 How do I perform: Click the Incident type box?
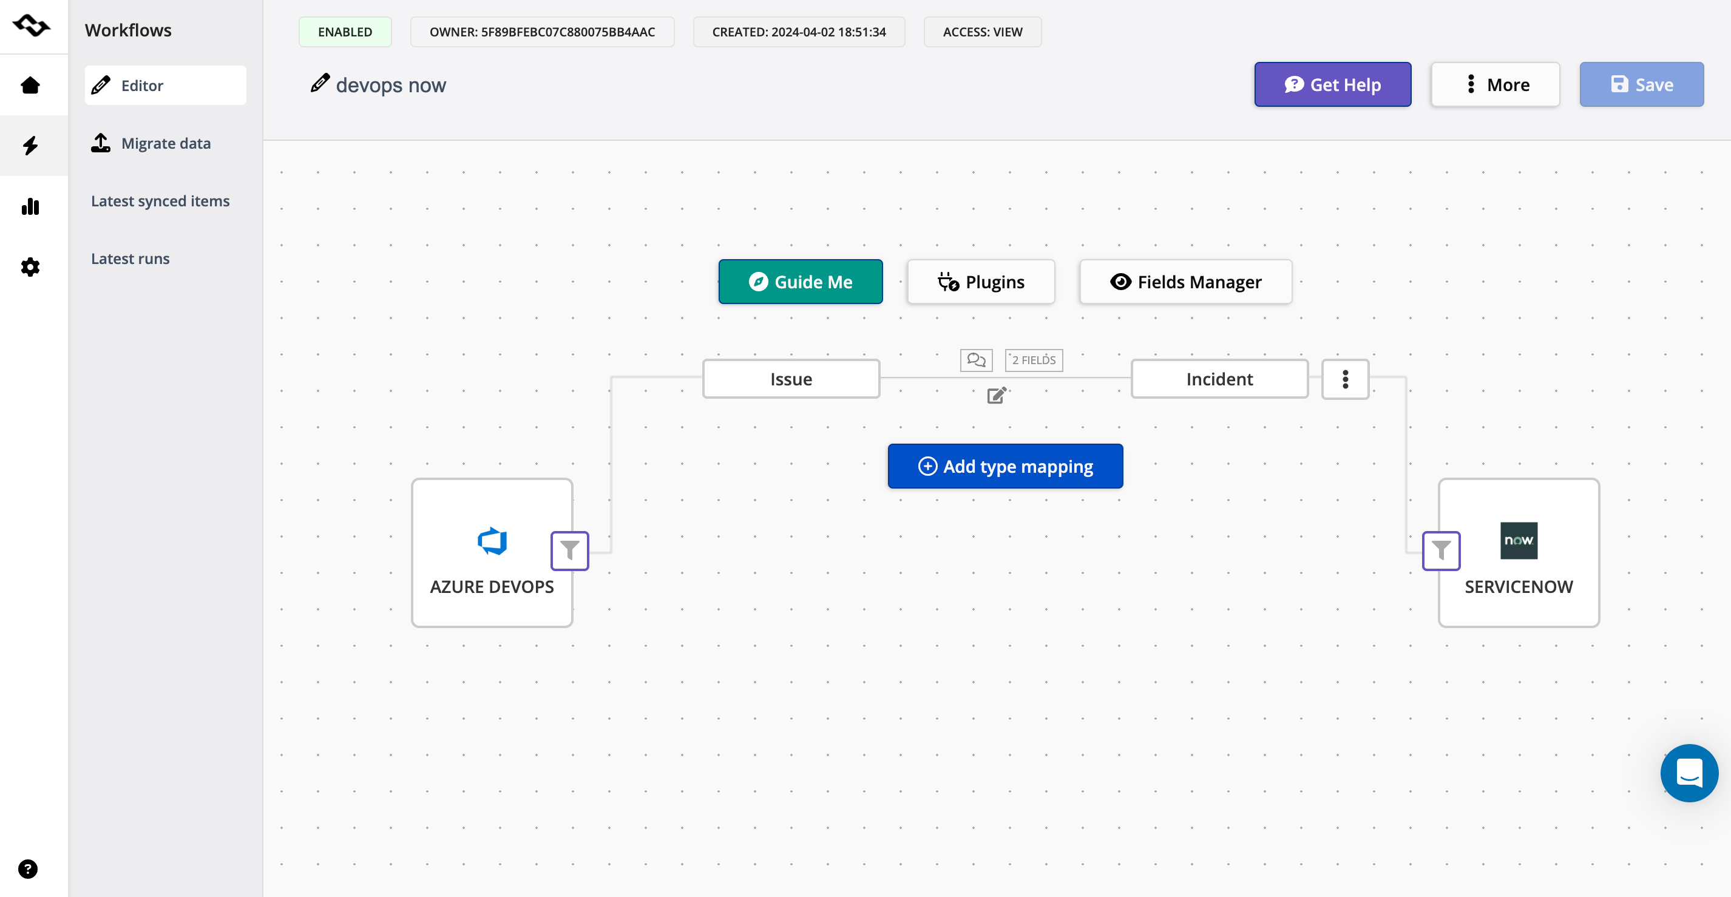click(1219, 379)
